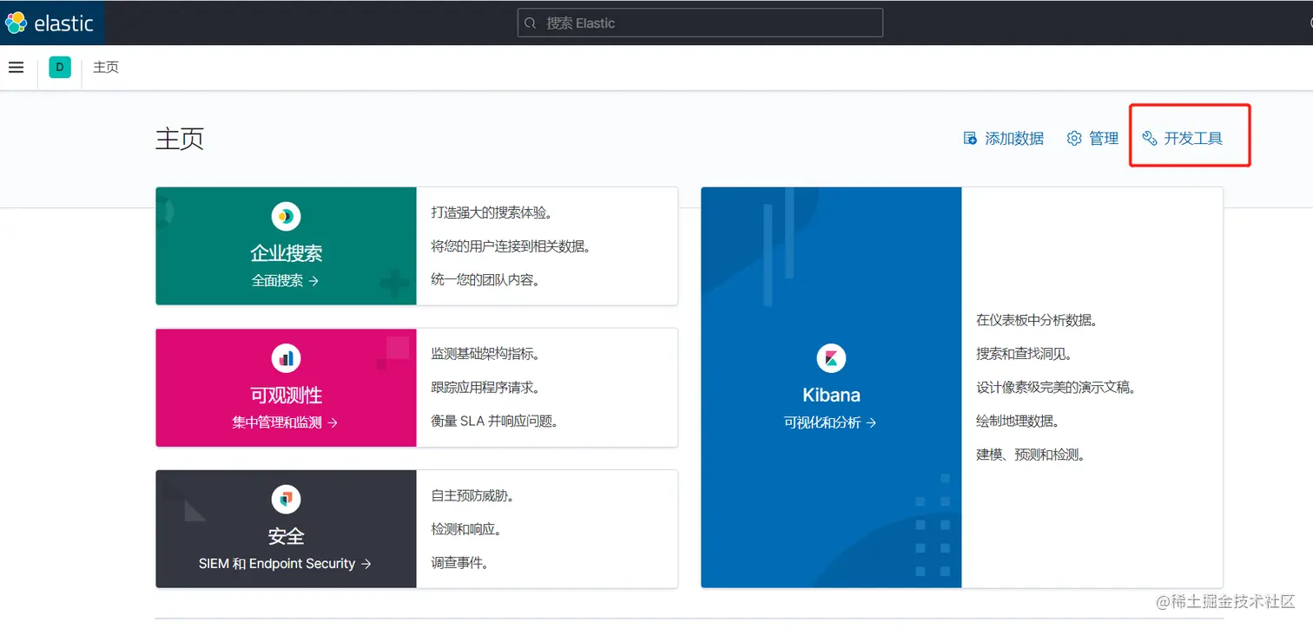The image size is (1313, 628).
Task: Focus the 搜索 Elastic search box
Action: coord(700,23)
